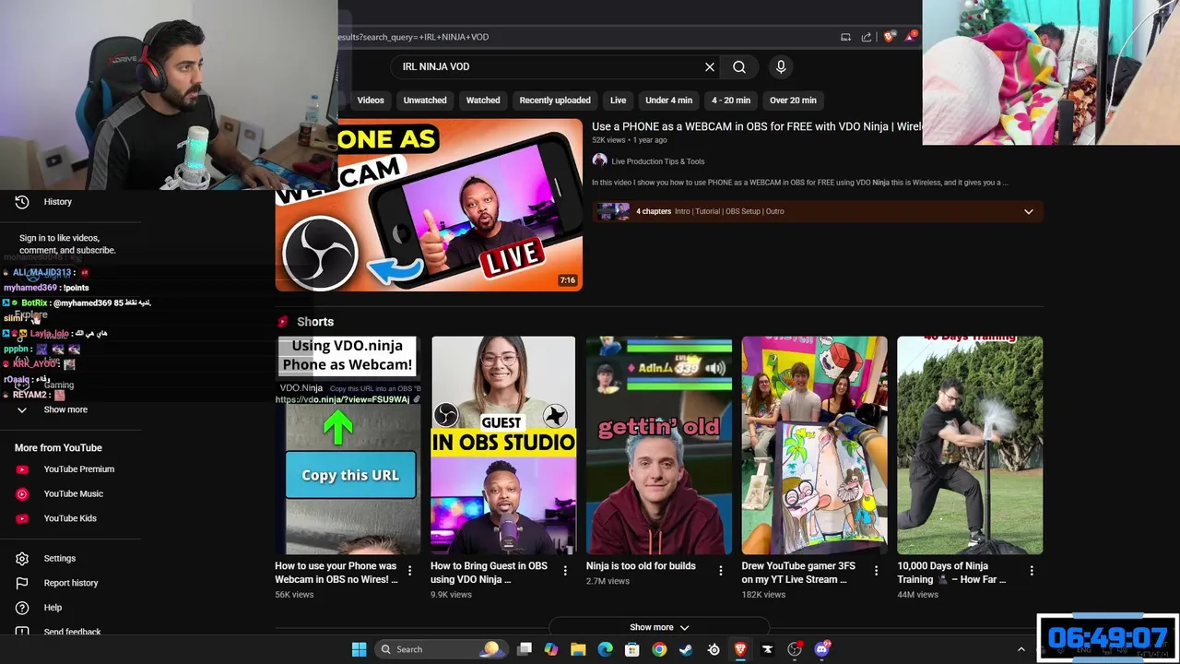
Task: Open Task View on the taskbar
Action: click(525, 649)
